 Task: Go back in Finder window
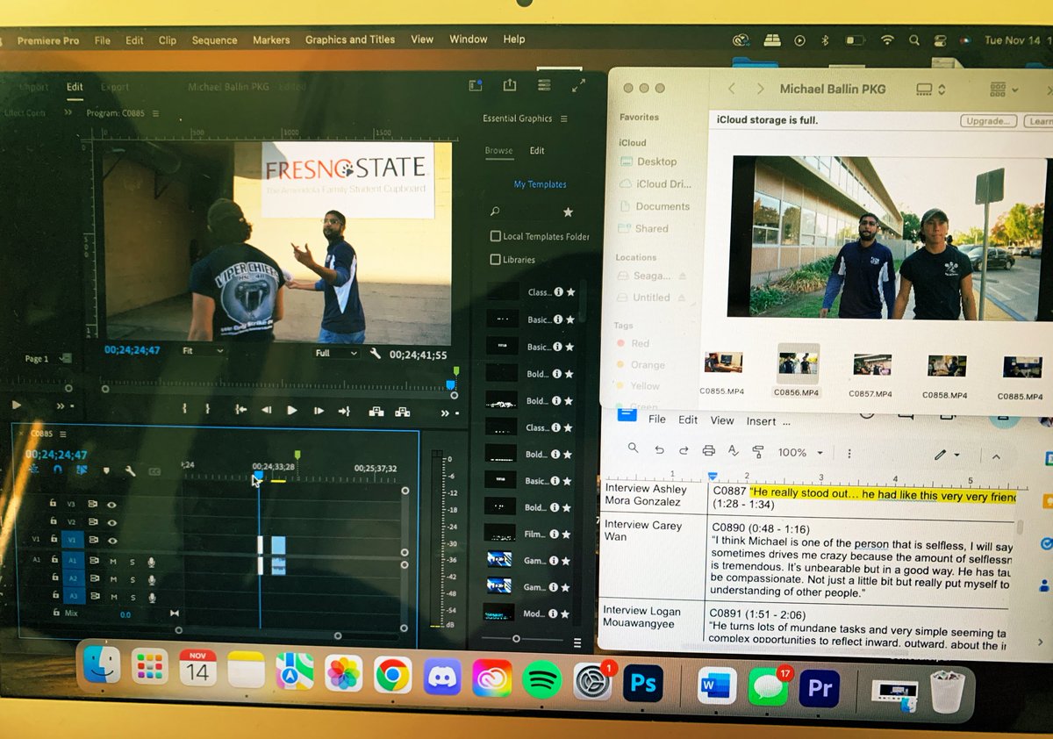[732, 89]
